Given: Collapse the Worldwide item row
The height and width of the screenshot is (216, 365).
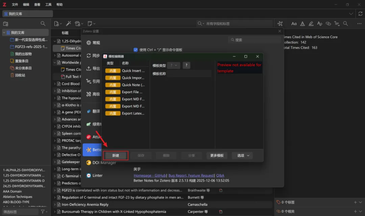Looking at the screenshot, I should coord(55,63).
